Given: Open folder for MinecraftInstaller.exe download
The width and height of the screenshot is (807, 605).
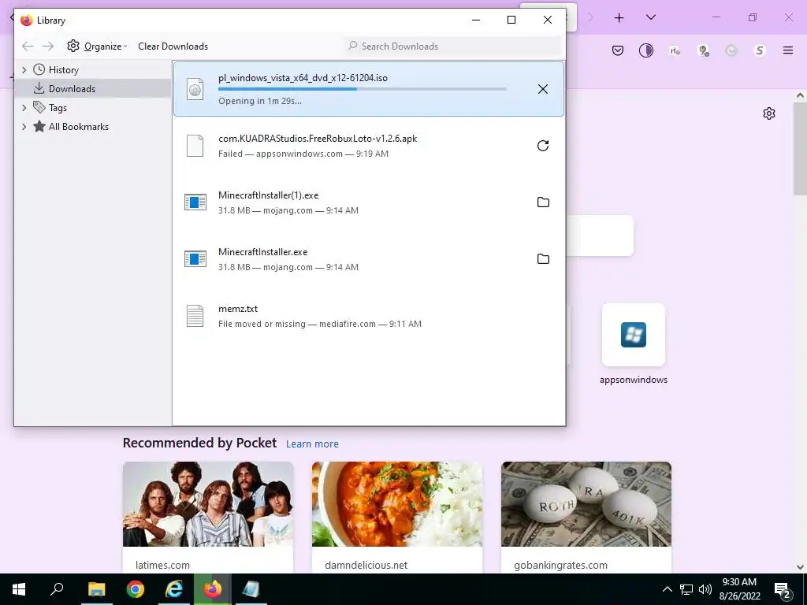Looking at the screenshot, I should coord(543,258).
